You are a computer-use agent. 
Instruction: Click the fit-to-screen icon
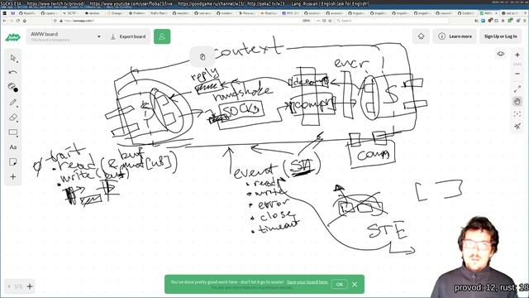coord(517,114)
